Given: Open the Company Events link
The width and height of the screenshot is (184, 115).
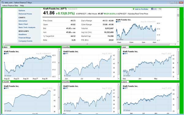Looking at the screenshot, I should [x=25, y=41].
